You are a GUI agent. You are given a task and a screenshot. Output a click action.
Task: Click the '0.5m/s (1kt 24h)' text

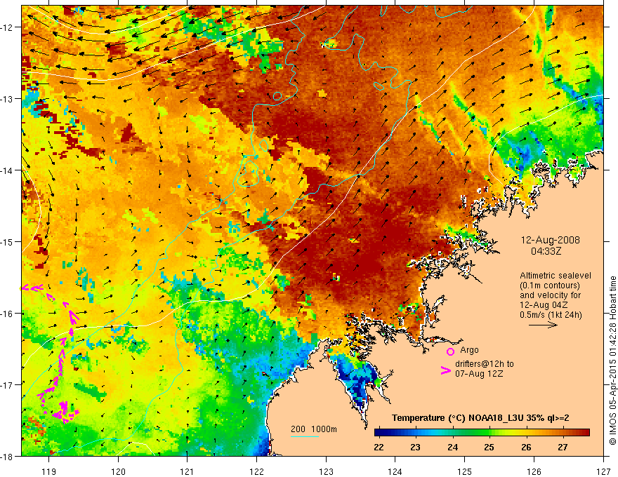[x=551, y=315]
